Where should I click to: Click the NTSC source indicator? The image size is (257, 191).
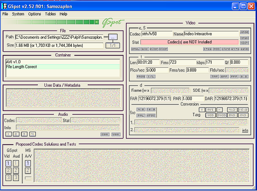coord(151,116)
